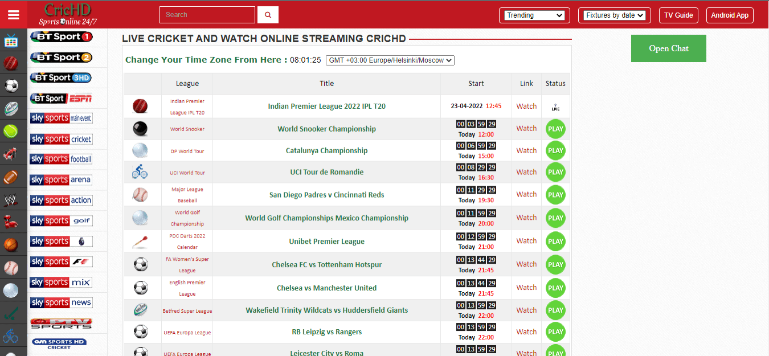769x356 pixels.
Task: Open Sky Sports News channel
Action: [x=61, y=302]
